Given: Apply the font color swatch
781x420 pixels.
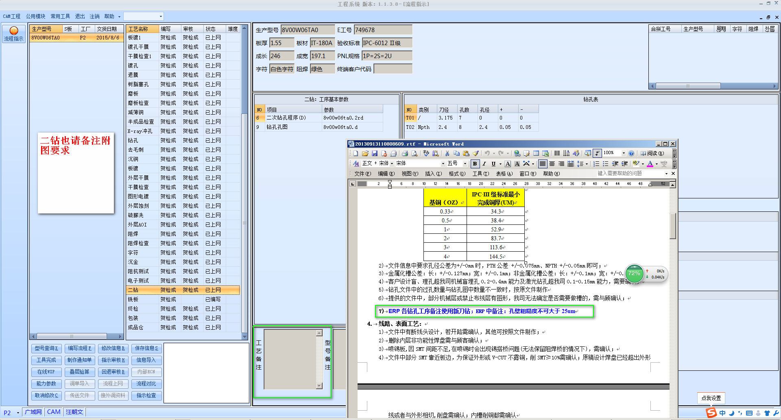Looking at the screenshot, I should pyautogui.click(x=650, y=163).
